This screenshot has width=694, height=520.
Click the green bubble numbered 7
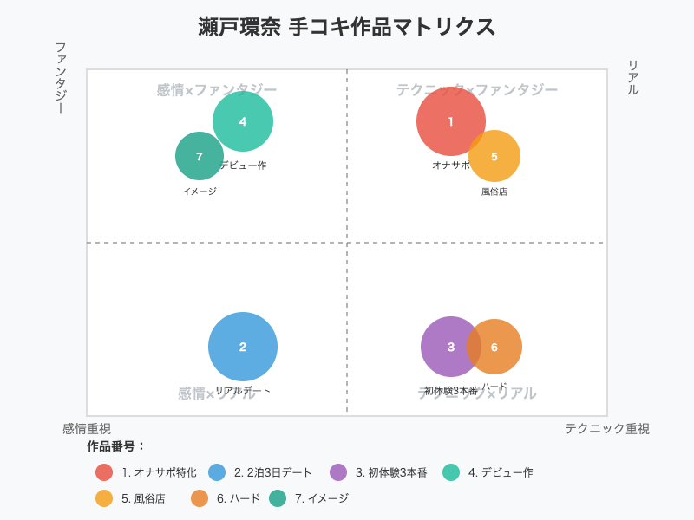pyautogui.click(x=198, y=156)
